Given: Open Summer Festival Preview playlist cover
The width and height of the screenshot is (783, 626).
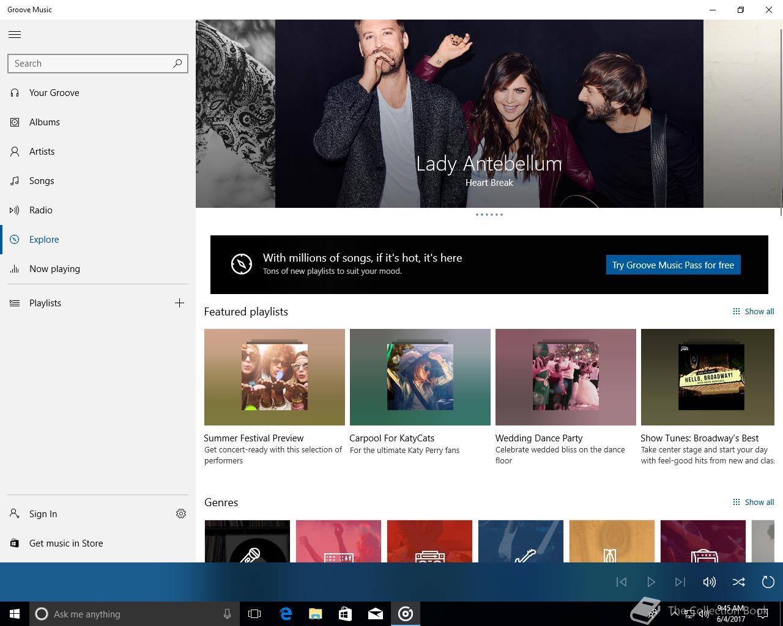Looking at the screenshot, I should pyautogui.click(x=275, y=377).
